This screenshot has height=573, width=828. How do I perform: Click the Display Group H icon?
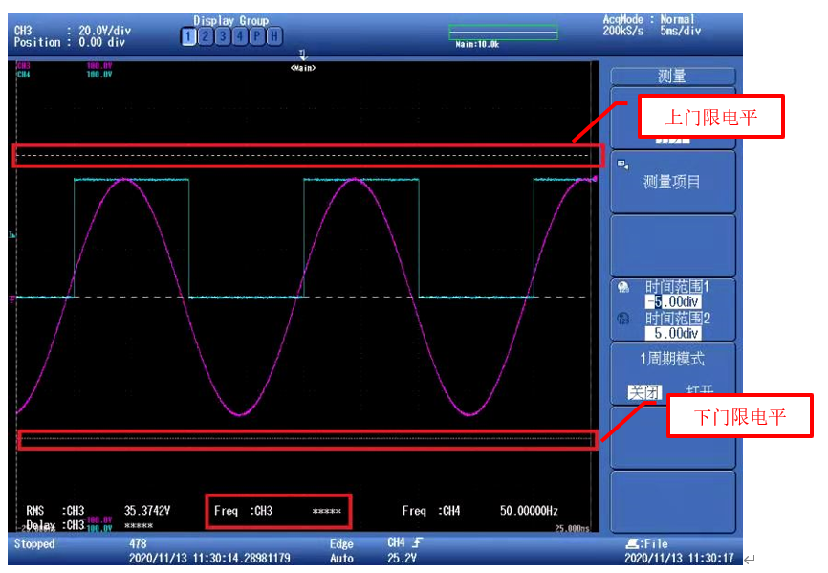274,36
